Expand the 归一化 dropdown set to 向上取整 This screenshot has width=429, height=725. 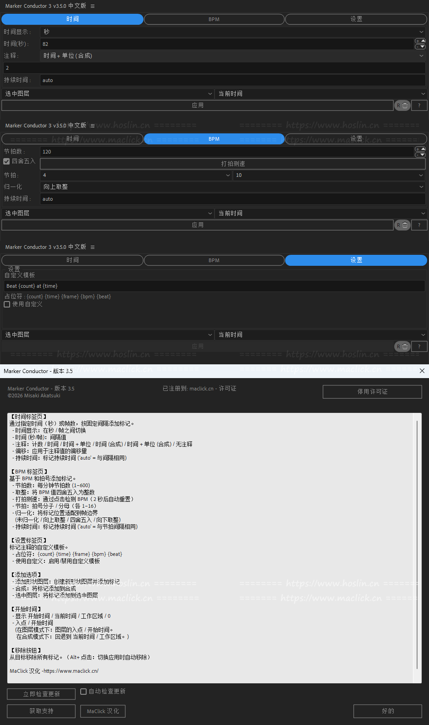[233, 187]
